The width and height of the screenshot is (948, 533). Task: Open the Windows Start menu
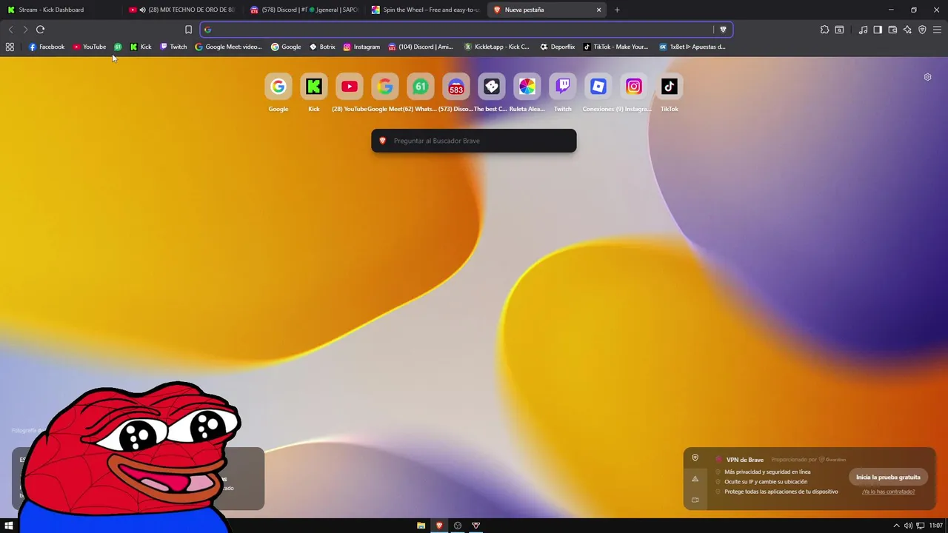[x=9, y=526]
